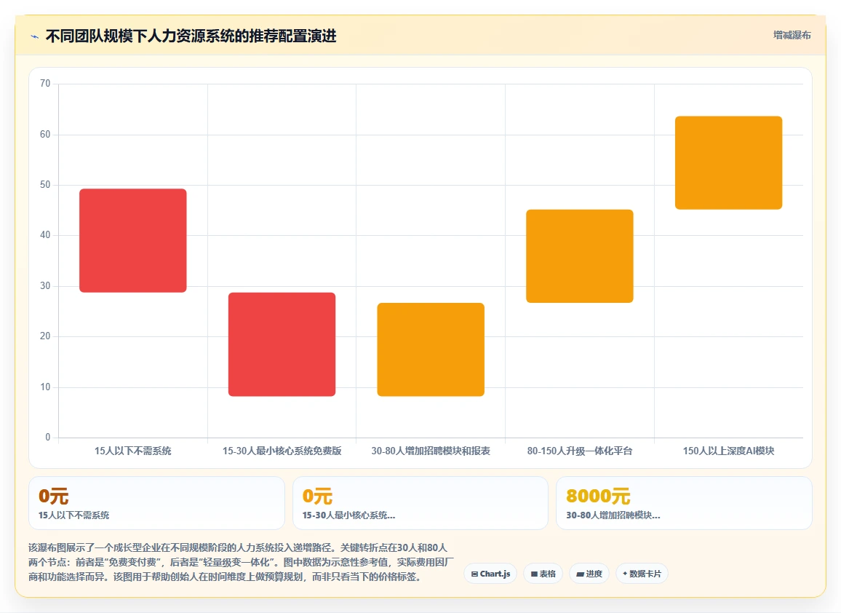Viewport: 841px width, 613px height.
Task: Click the 表格 tag chip
Action: (543, 574)
